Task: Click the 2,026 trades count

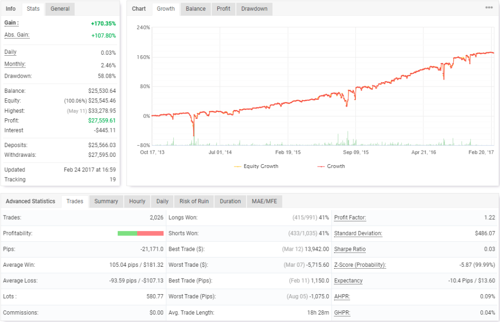Action: (x=157, y=217)
